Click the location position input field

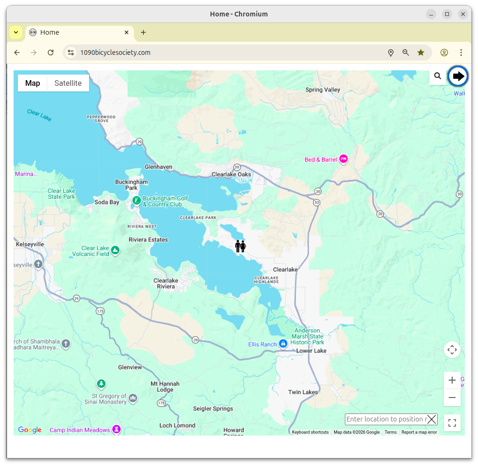pos(386,419)
